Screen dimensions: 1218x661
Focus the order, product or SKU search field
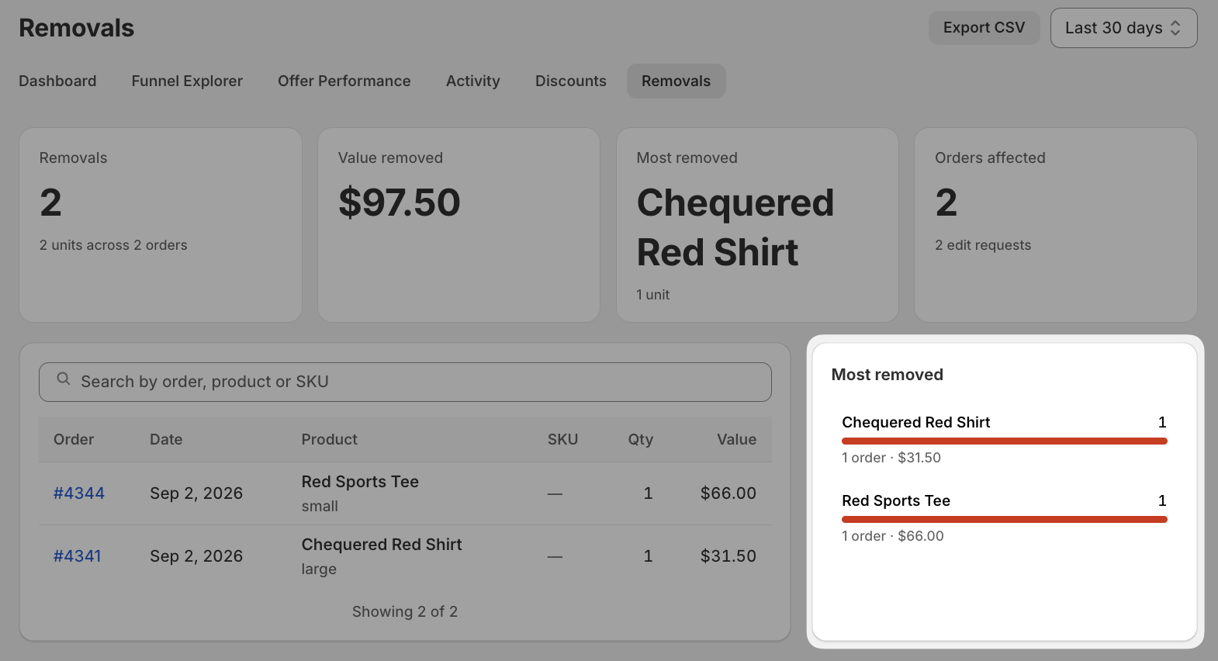coord(405,382)
